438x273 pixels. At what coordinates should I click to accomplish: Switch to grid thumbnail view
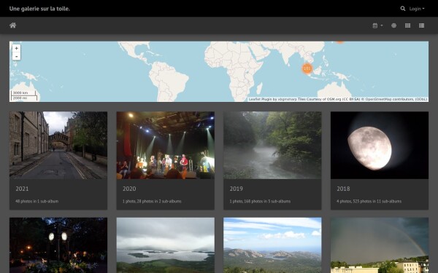(x=407, y=25)
